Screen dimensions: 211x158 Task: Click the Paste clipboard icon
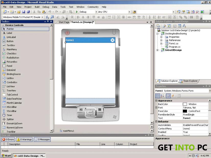(44, 12)
